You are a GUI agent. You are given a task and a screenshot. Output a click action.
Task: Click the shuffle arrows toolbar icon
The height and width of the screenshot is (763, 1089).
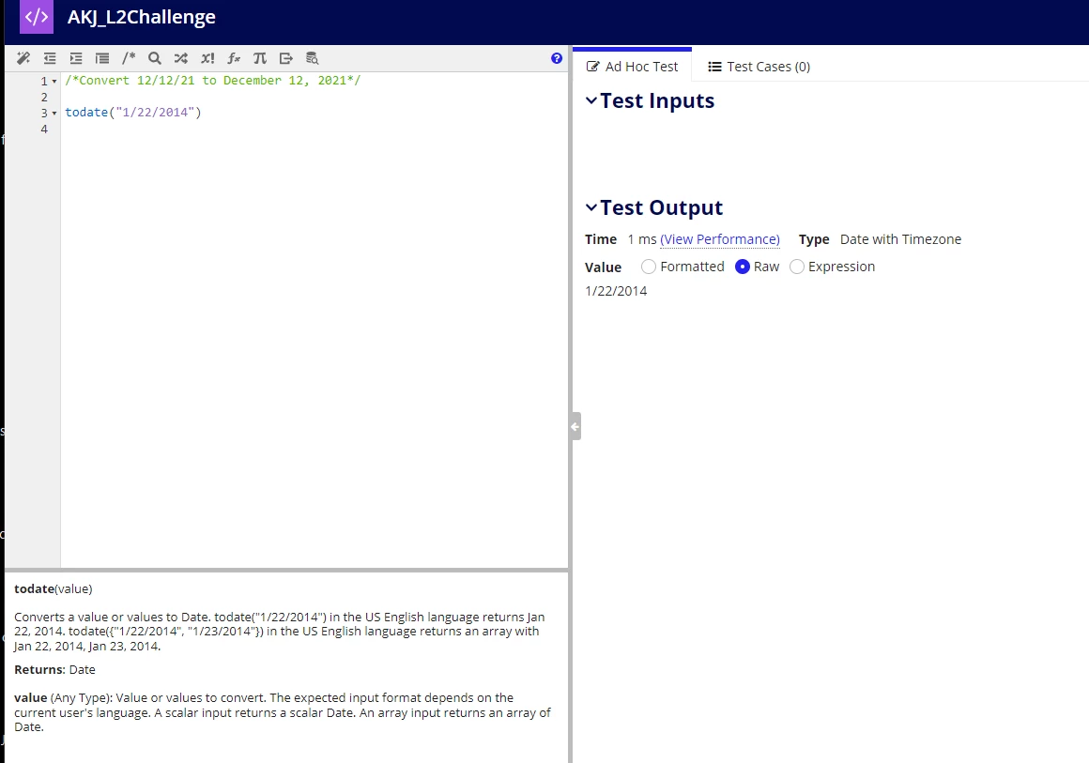coord(181,58)
